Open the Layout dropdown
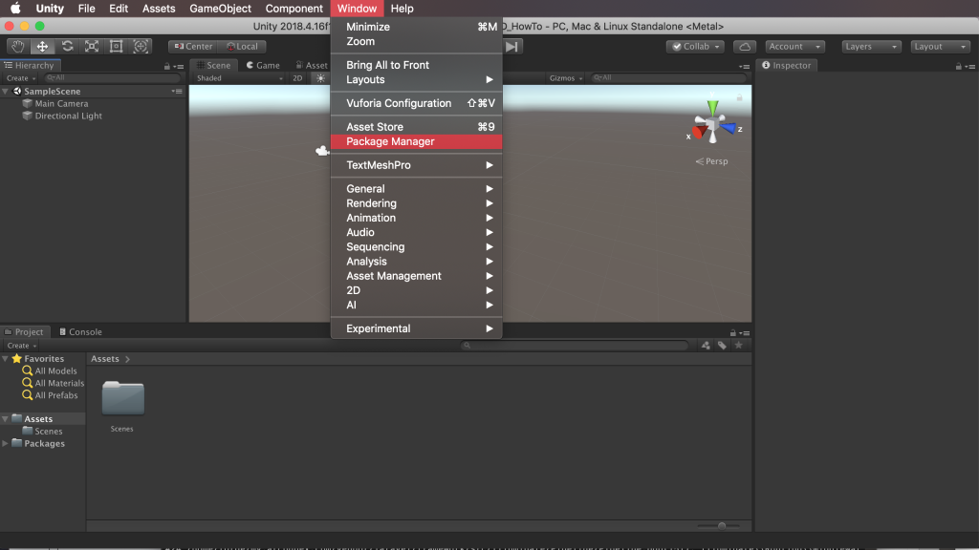 [940, 47]
